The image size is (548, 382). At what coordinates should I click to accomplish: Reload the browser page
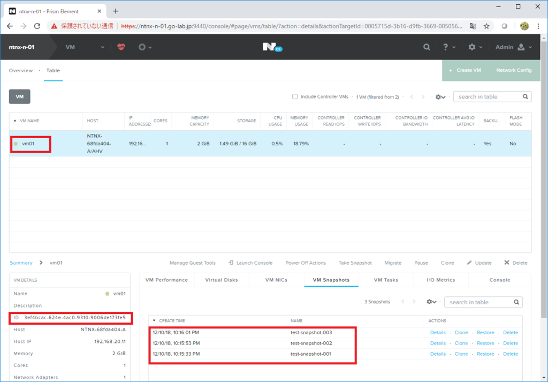click(x=37, y=26)
